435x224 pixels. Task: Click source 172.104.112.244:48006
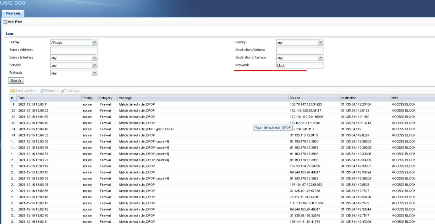tap(307, 117)
